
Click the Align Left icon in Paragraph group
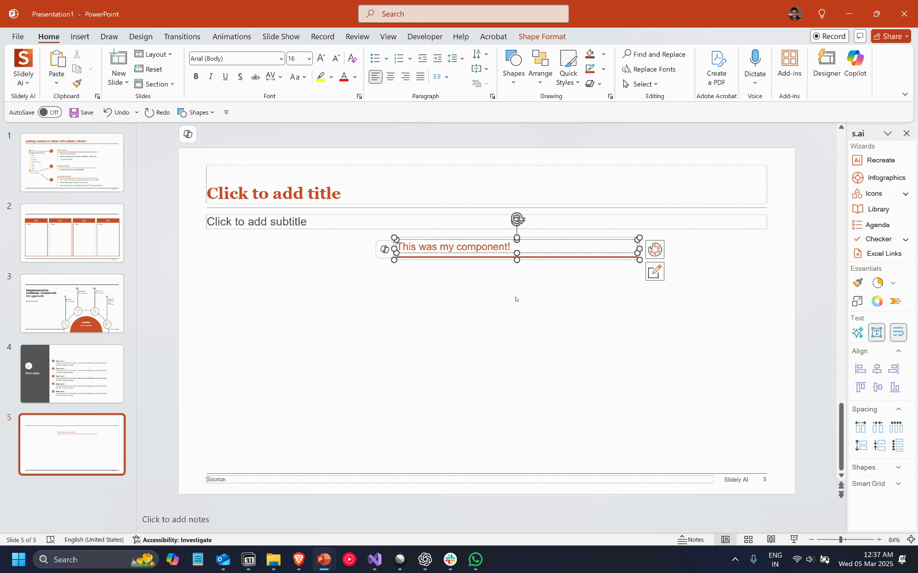point(375,77)
